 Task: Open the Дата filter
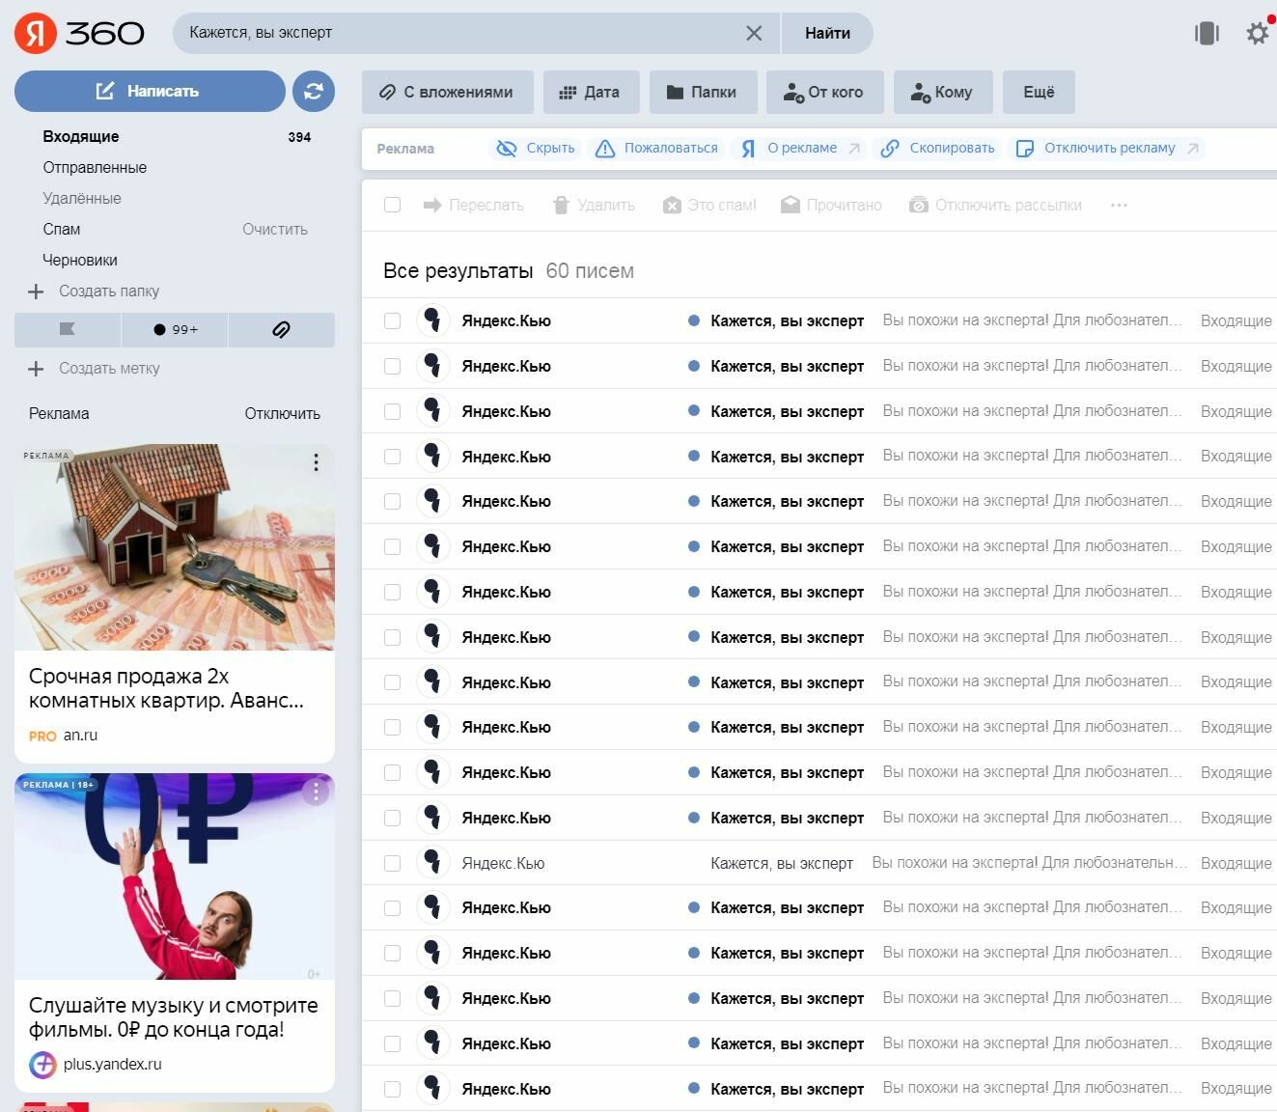591,93
